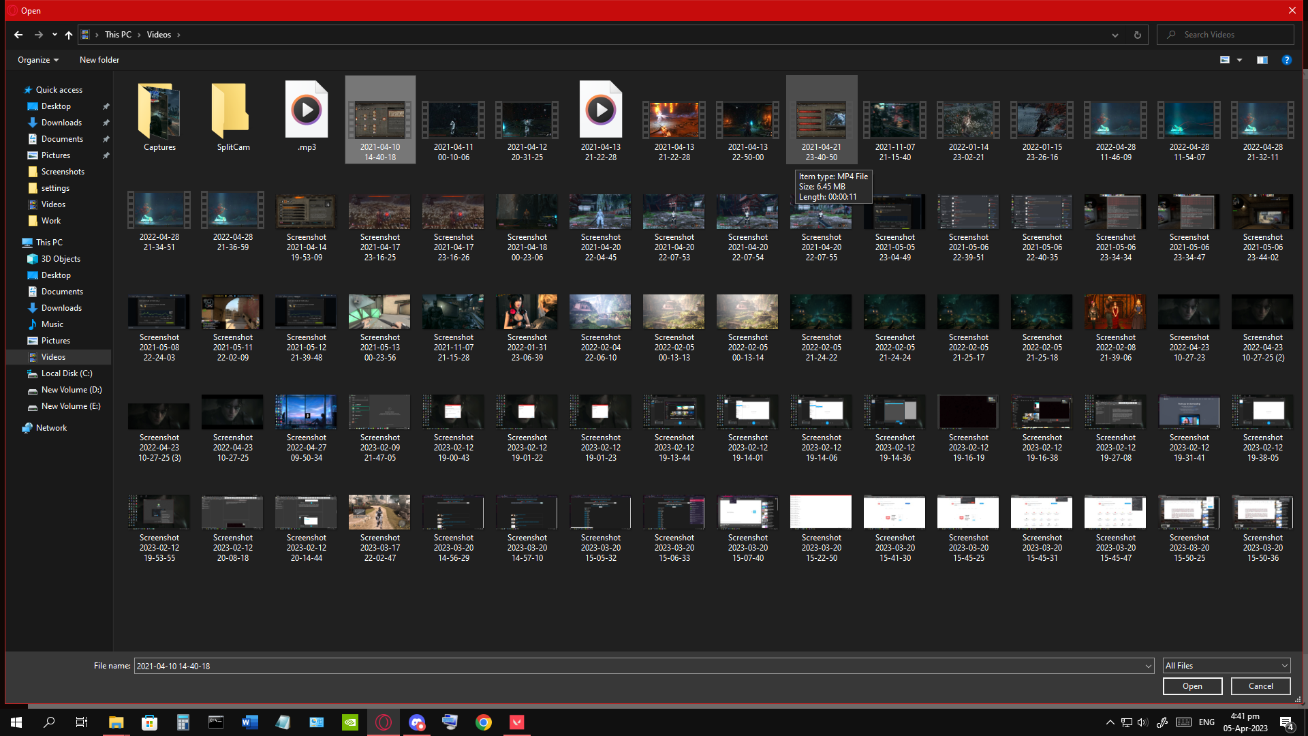Go back using the Back arrow
Screen dimensions: 1308x736
pos(18,35)
